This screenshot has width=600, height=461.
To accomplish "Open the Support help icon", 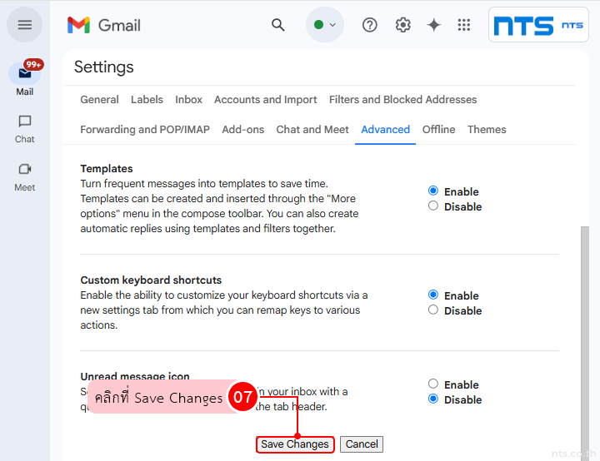I will (x=370, y=25).
